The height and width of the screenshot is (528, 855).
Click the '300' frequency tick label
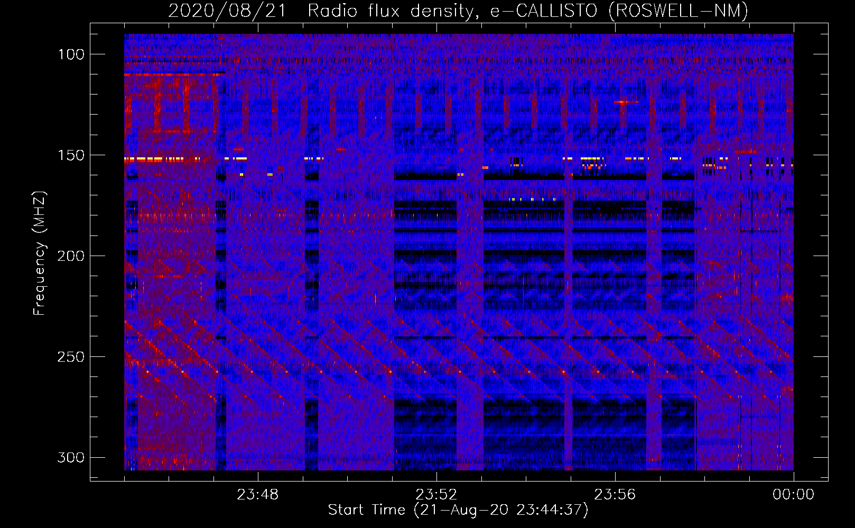pos(71,457)
